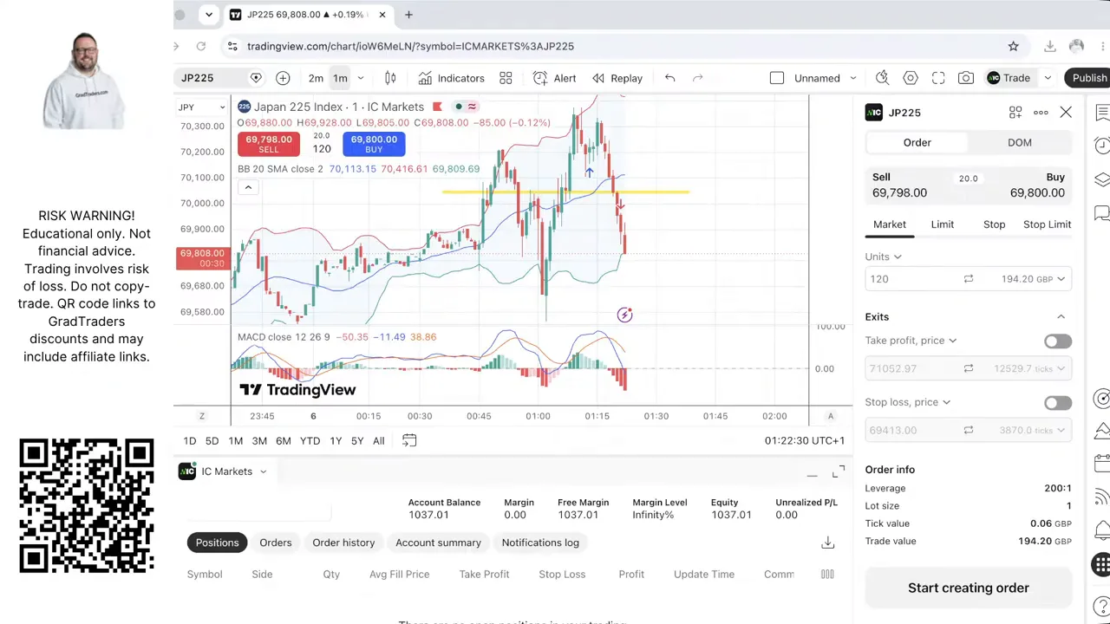Viewport: 1110px width, 624px height.
Task: Expand the Trade button dropdown arrow
Action: pyautogui.click(x=1048, y=78)
